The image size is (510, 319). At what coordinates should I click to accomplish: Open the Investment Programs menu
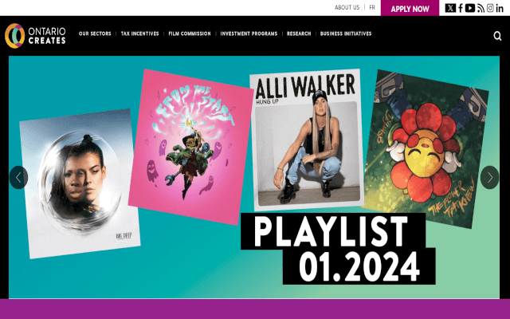tap(249, 33)
